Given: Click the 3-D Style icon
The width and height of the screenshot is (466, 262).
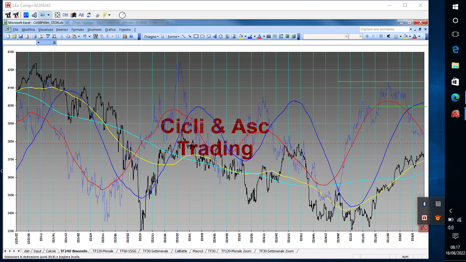Looking at the screenshot, I should pyautogui.click(x=293, y=36).
